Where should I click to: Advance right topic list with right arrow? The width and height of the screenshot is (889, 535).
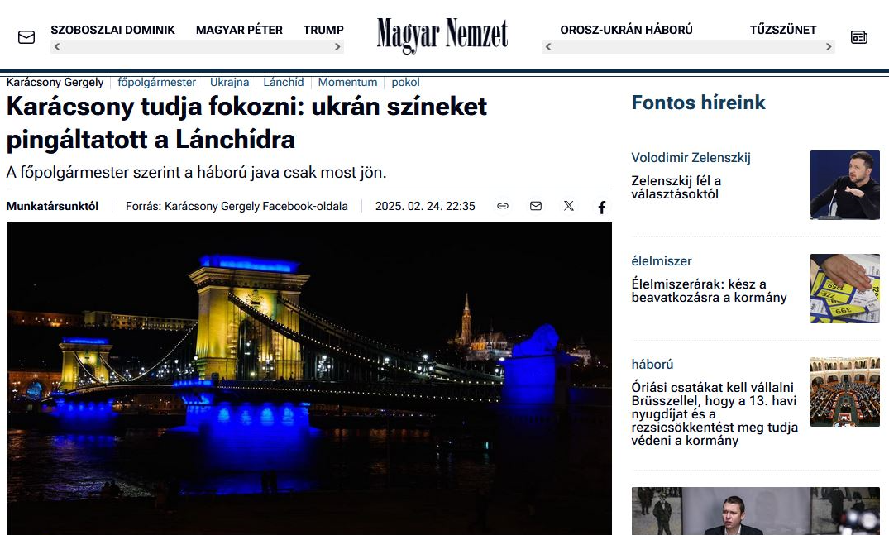829,47
